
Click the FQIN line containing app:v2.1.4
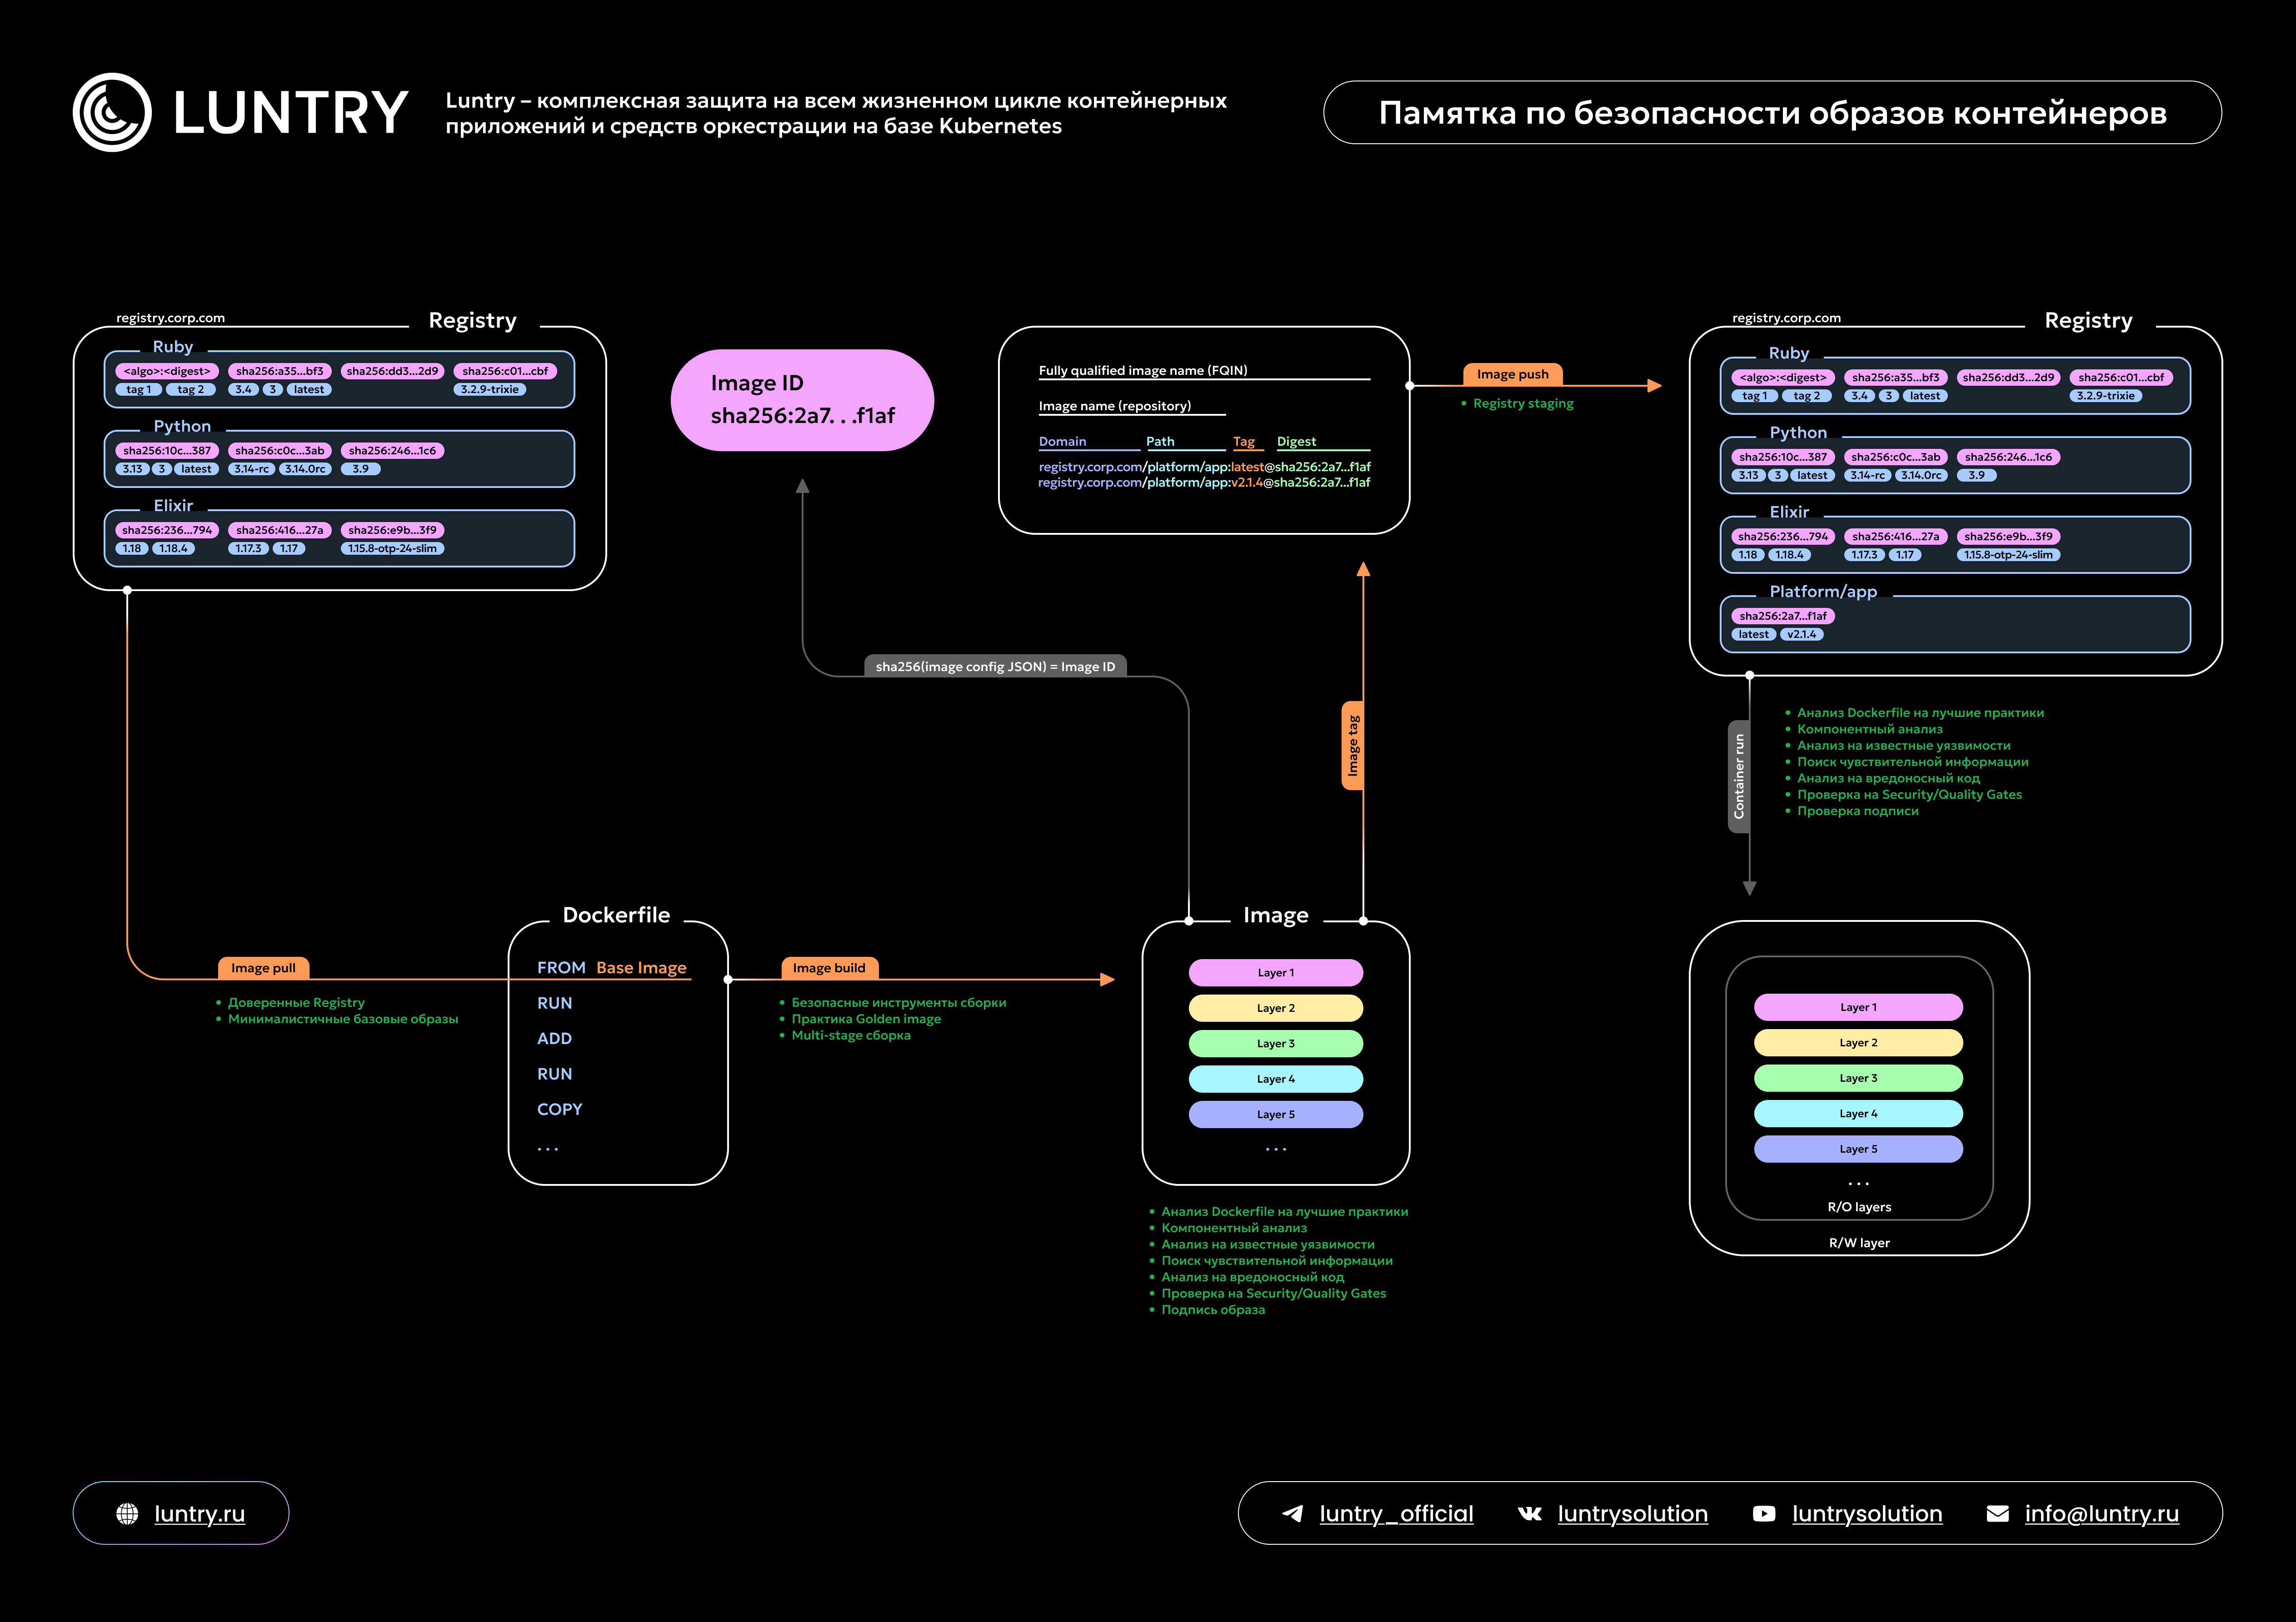point(1204,482)
